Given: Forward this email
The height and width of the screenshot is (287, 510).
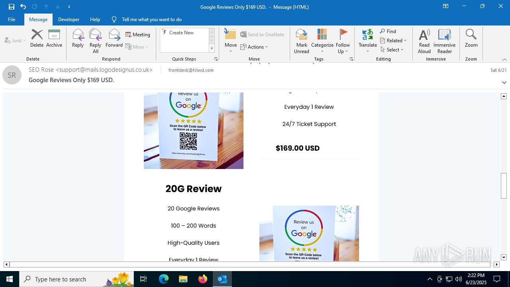Looking at the screenshot, I should pyautogui.click(x=114, y=39).
